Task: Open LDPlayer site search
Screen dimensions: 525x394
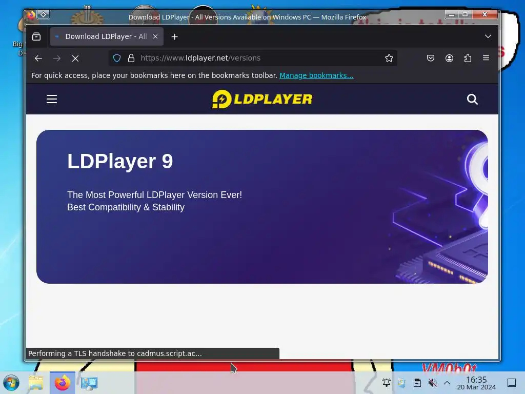Action: 472,99
